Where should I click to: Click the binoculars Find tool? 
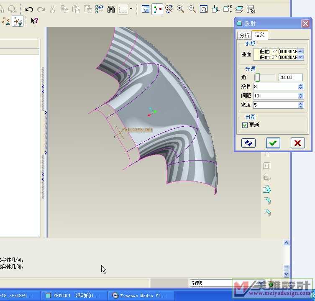(x=111, y=9)
